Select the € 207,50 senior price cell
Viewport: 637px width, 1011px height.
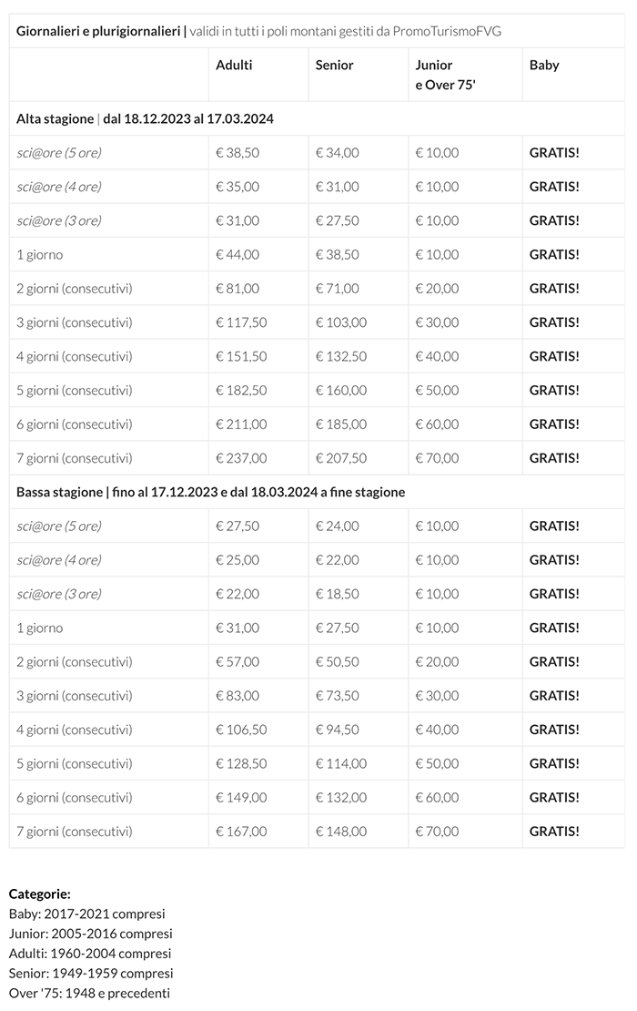(x=340, y=458)
